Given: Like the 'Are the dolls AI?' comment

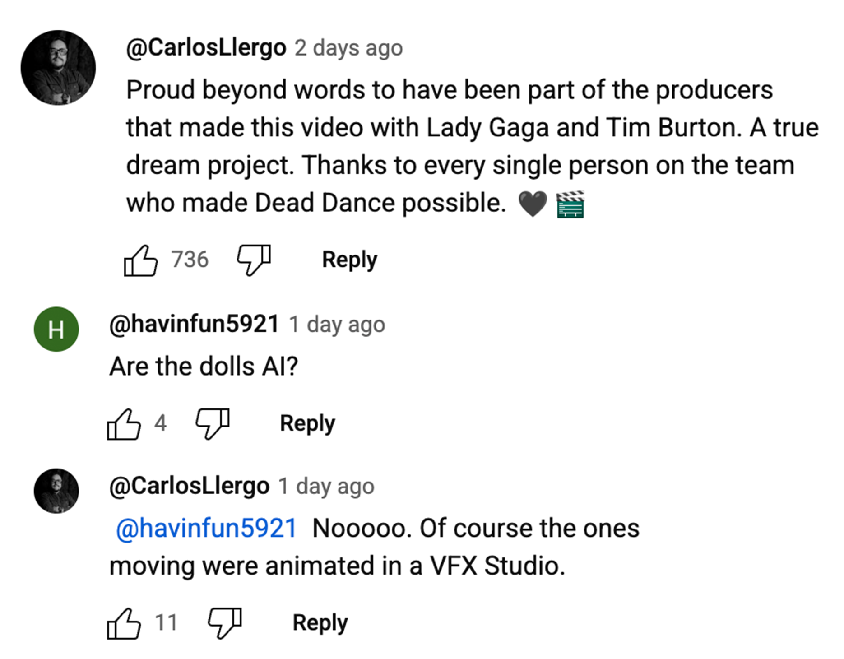Looking at the screenshot, I should 124,424.
